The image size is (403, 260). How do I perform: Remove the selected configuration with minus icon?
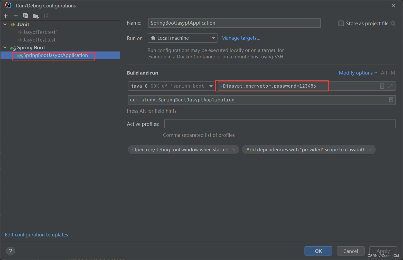16,16
